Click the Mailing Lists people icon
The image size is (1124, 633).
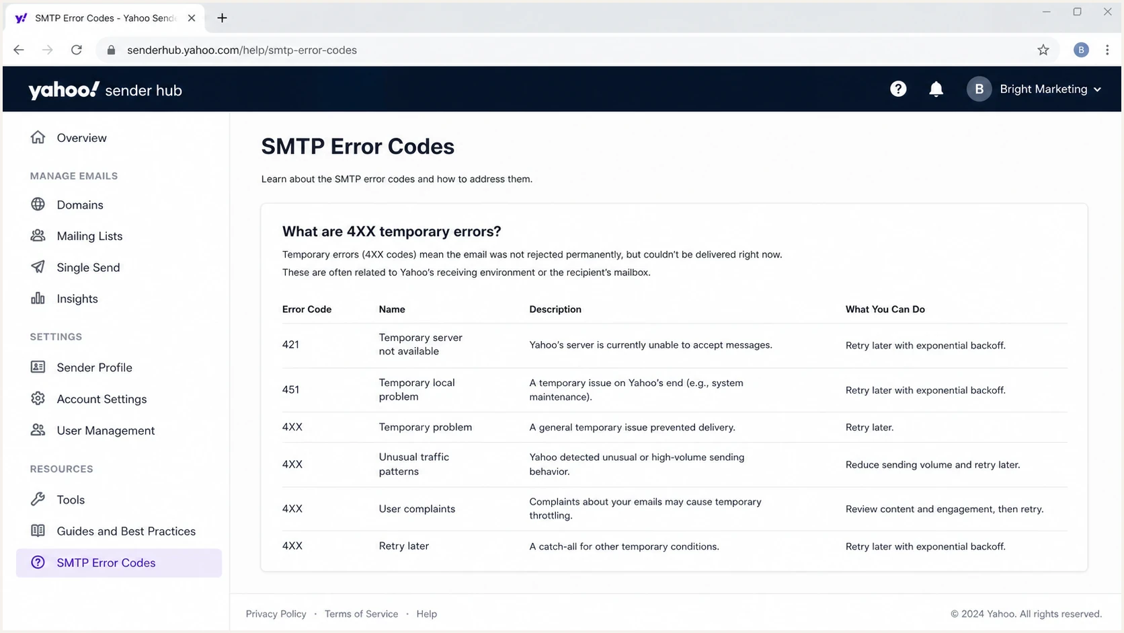(x=38, y=235)
